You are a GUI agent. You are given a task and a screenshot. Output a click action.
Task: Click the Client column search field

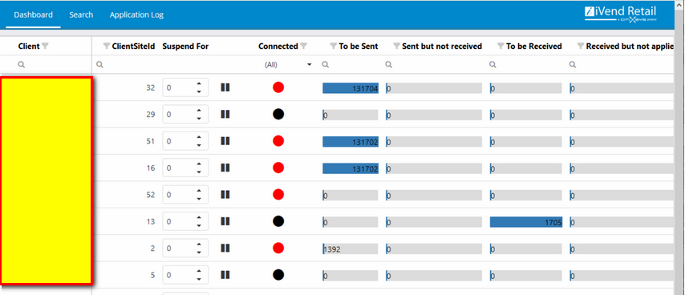coord(46,65)
